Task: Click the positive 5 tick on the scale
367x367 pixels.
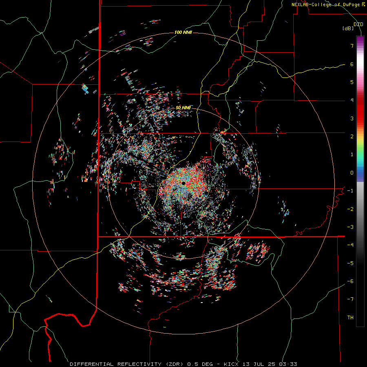Action: click(352, 82)
